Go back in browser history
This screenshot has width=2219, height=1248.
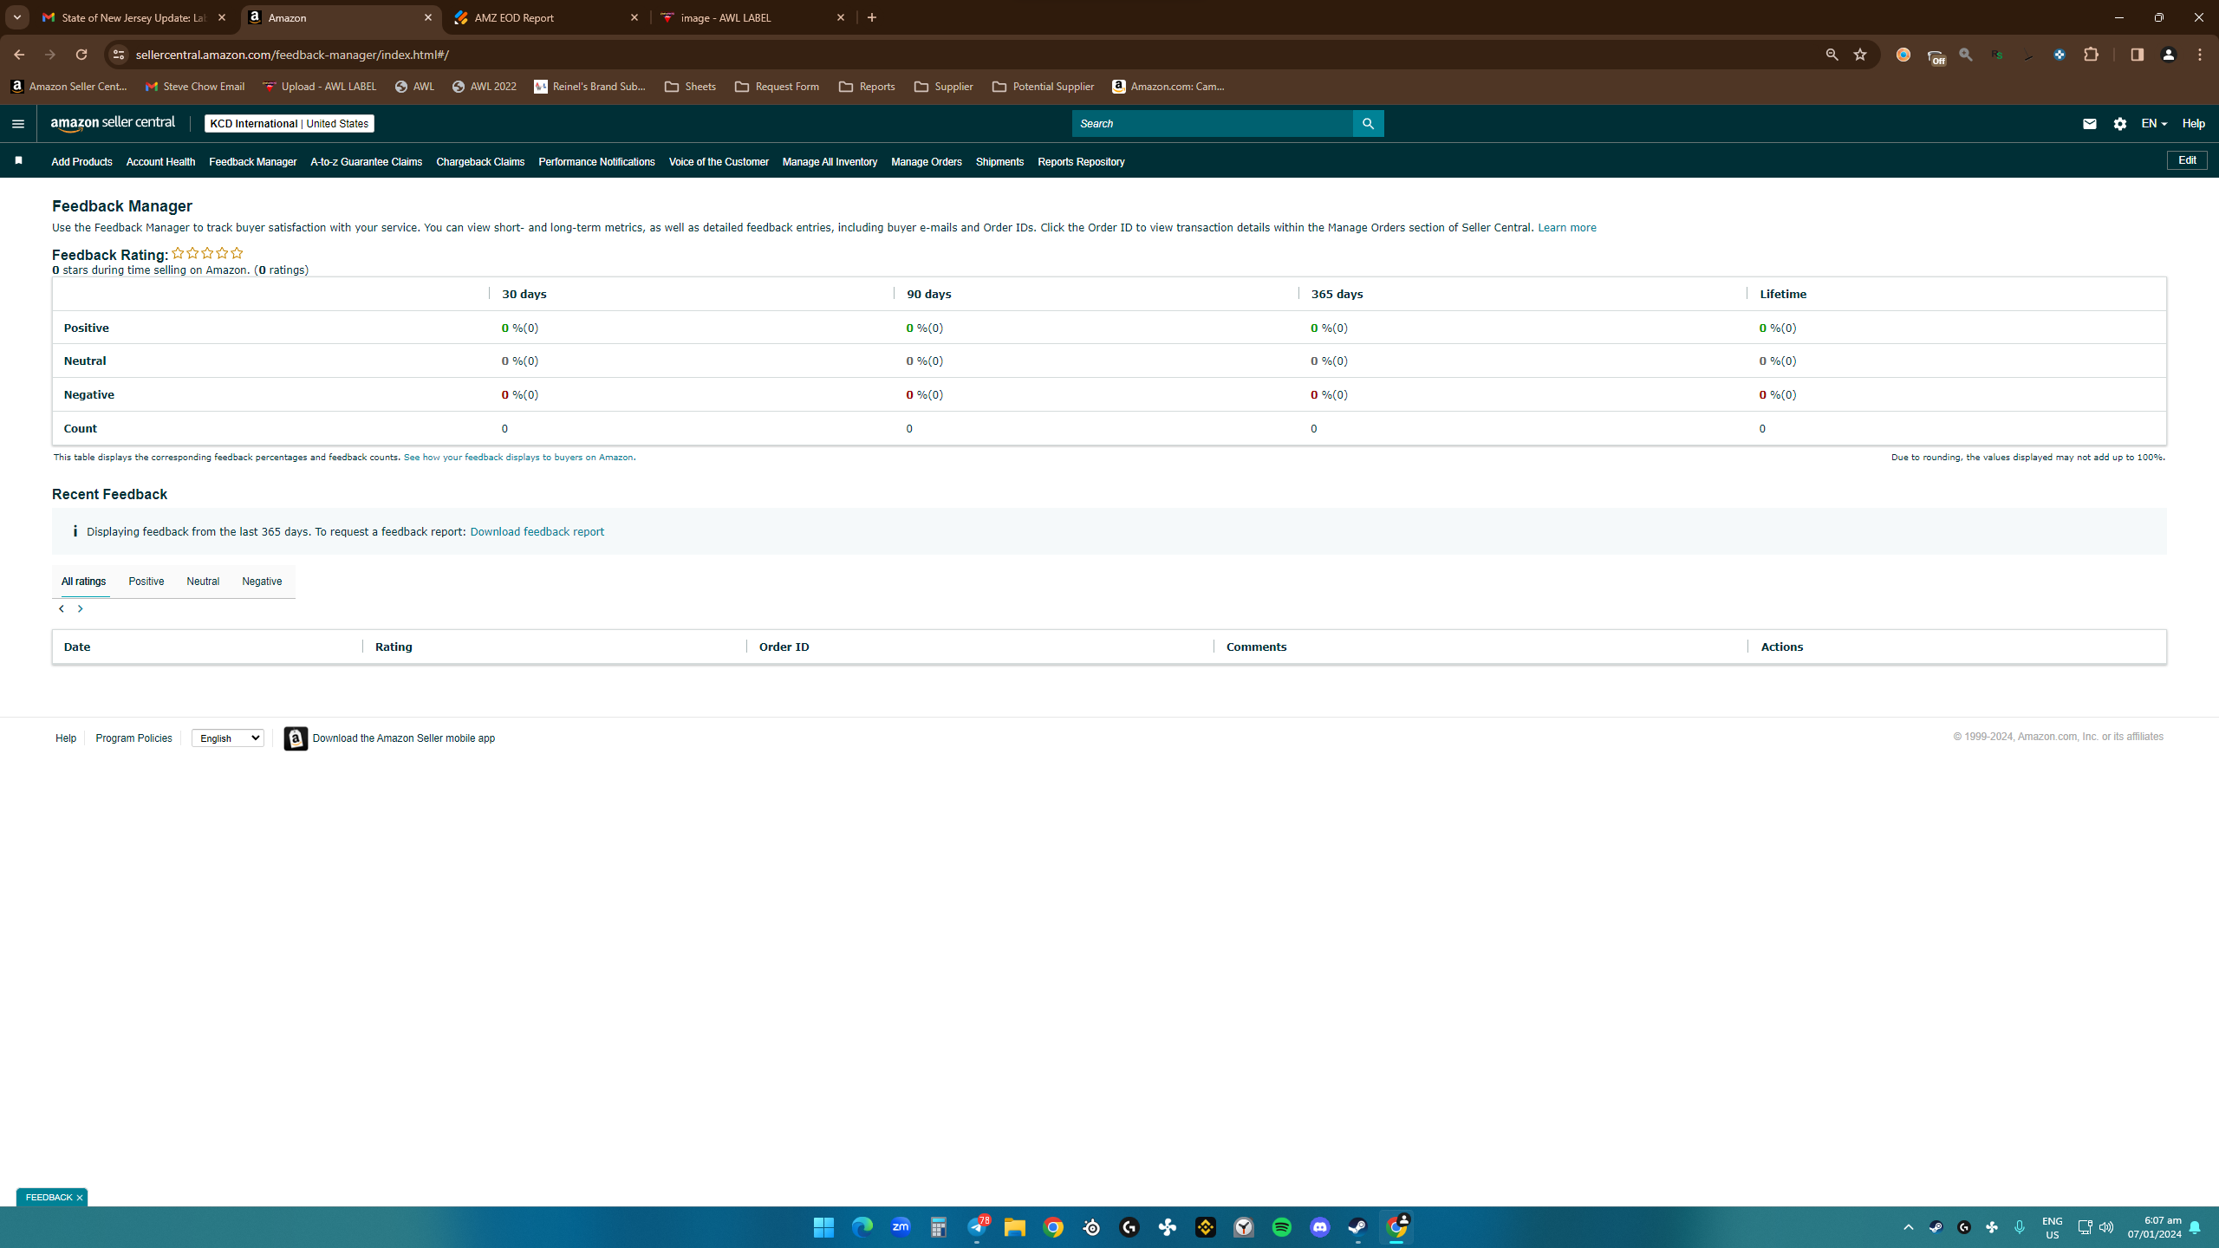click(x=19, y=55)
